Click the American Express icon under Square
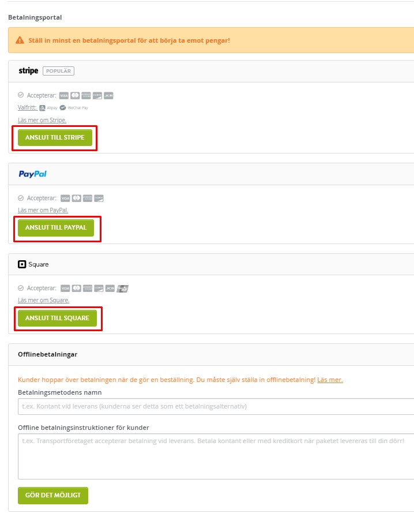The height and width of the screenshot is (517, 414). tap(88, 289)
